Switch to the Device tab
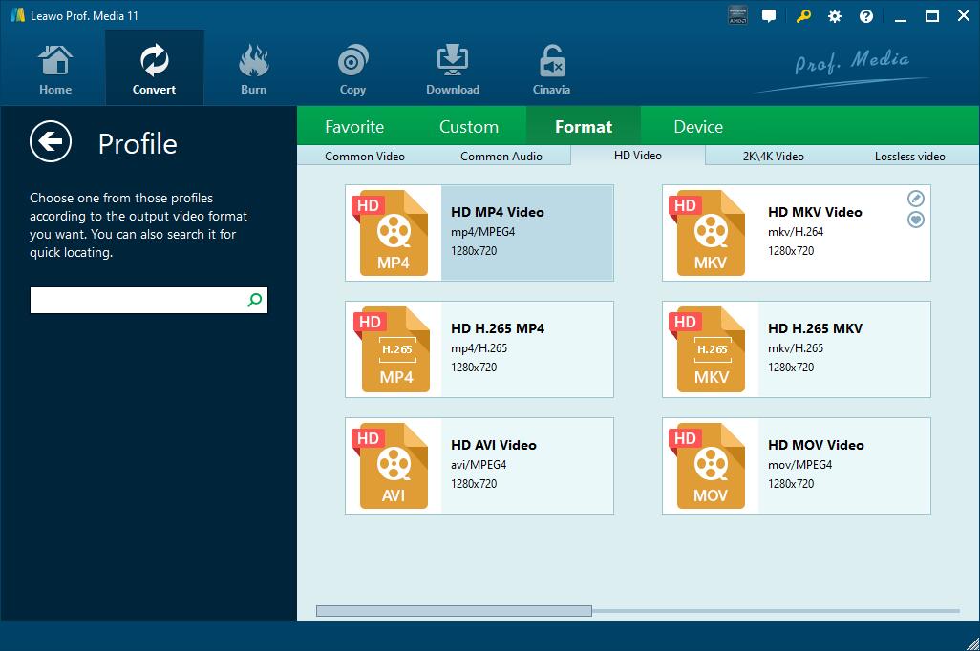Screen dimensions: 980x651 (x=697, y=127)
